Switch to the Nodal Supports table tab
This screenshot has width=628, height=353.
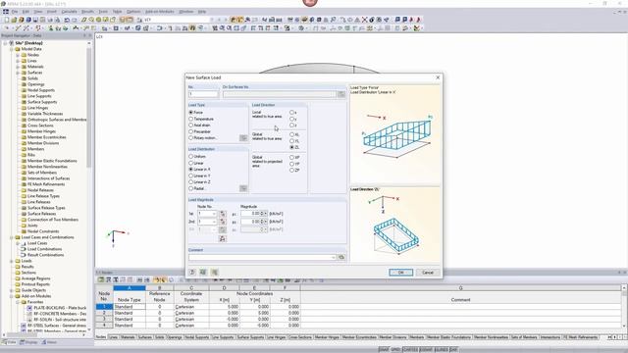(196, 337)
